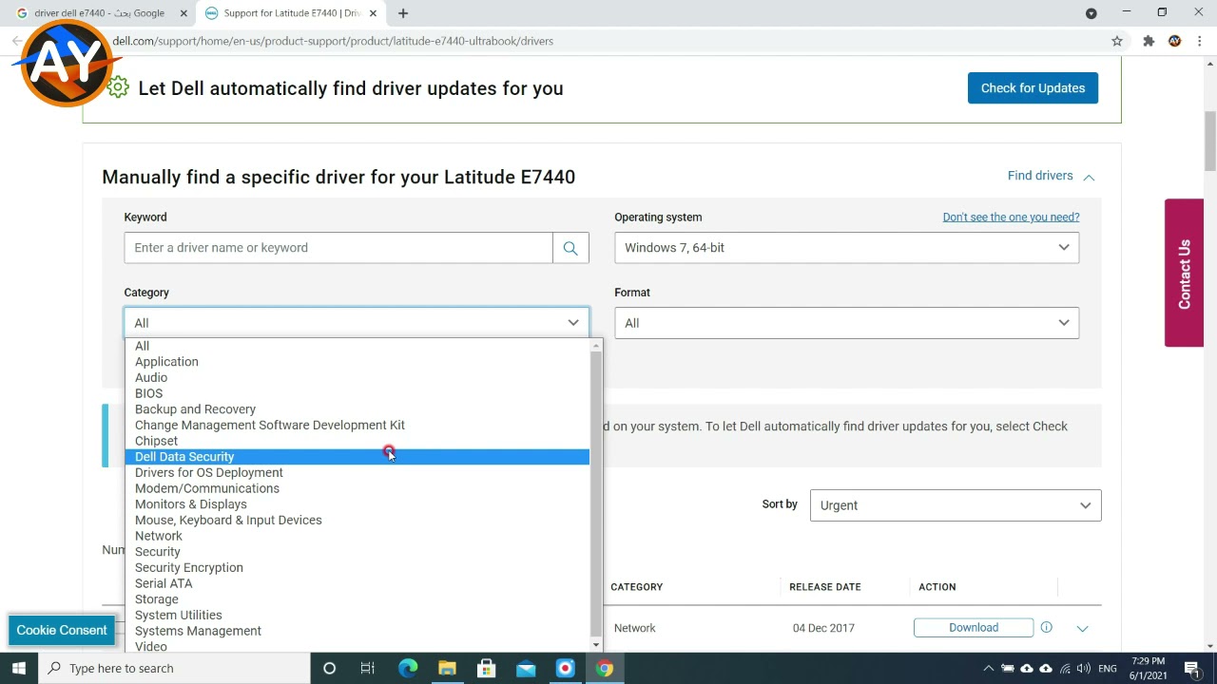Screen dimensions: 1217x684
Task: Open the volume control tray icon
Action: (1084, 668)
